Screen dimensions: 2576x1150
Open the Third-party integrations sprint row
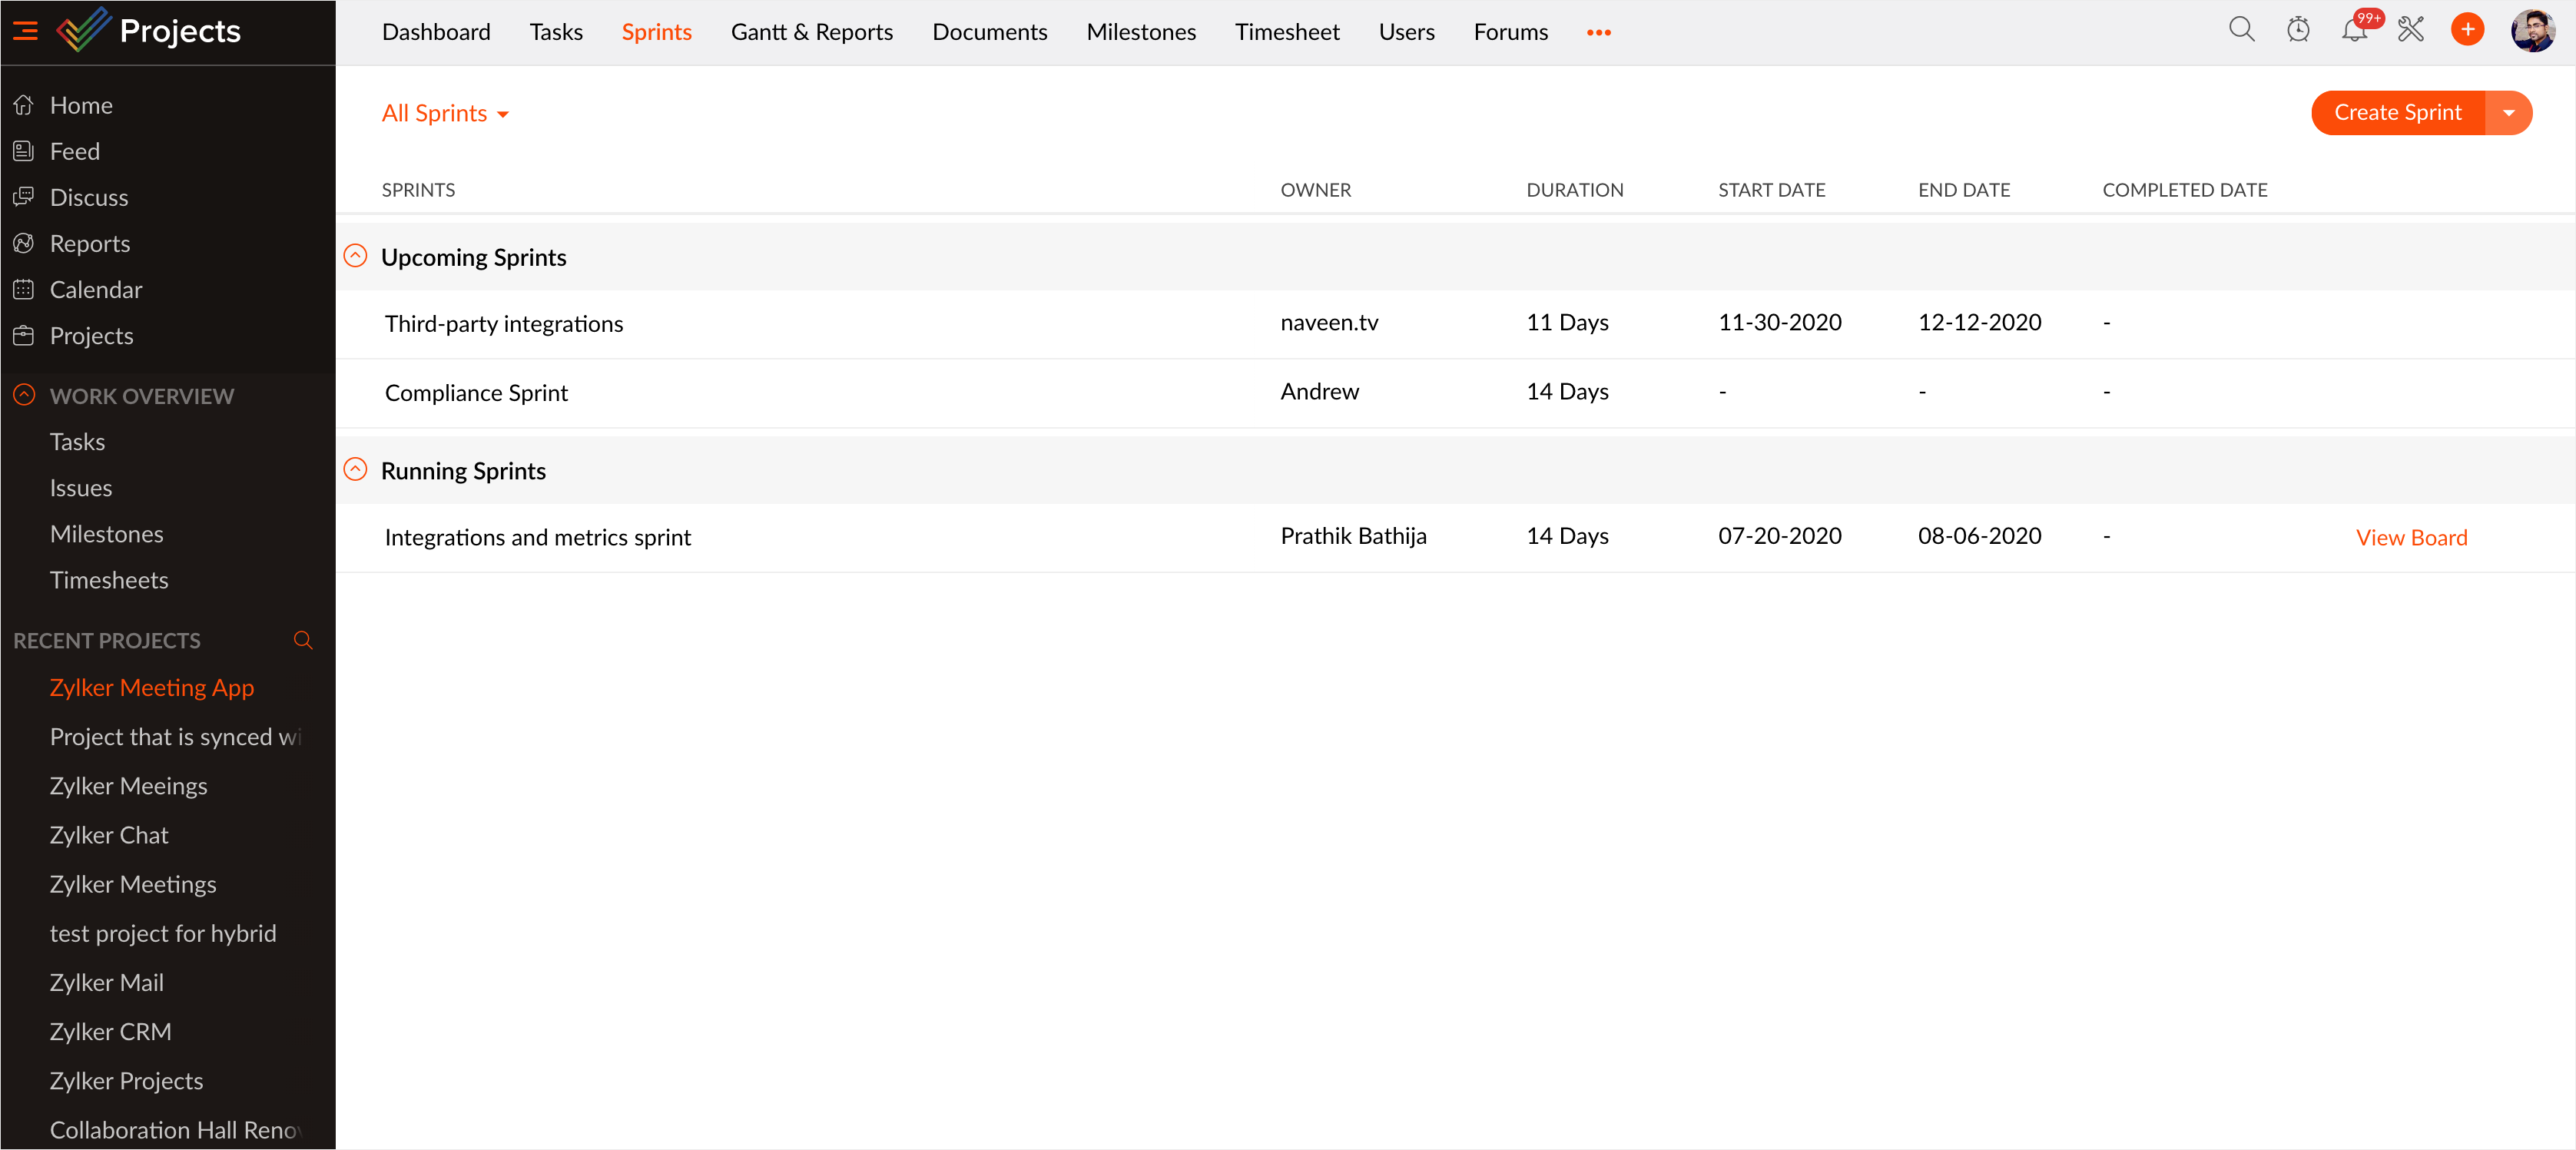[x=503, y=324]
